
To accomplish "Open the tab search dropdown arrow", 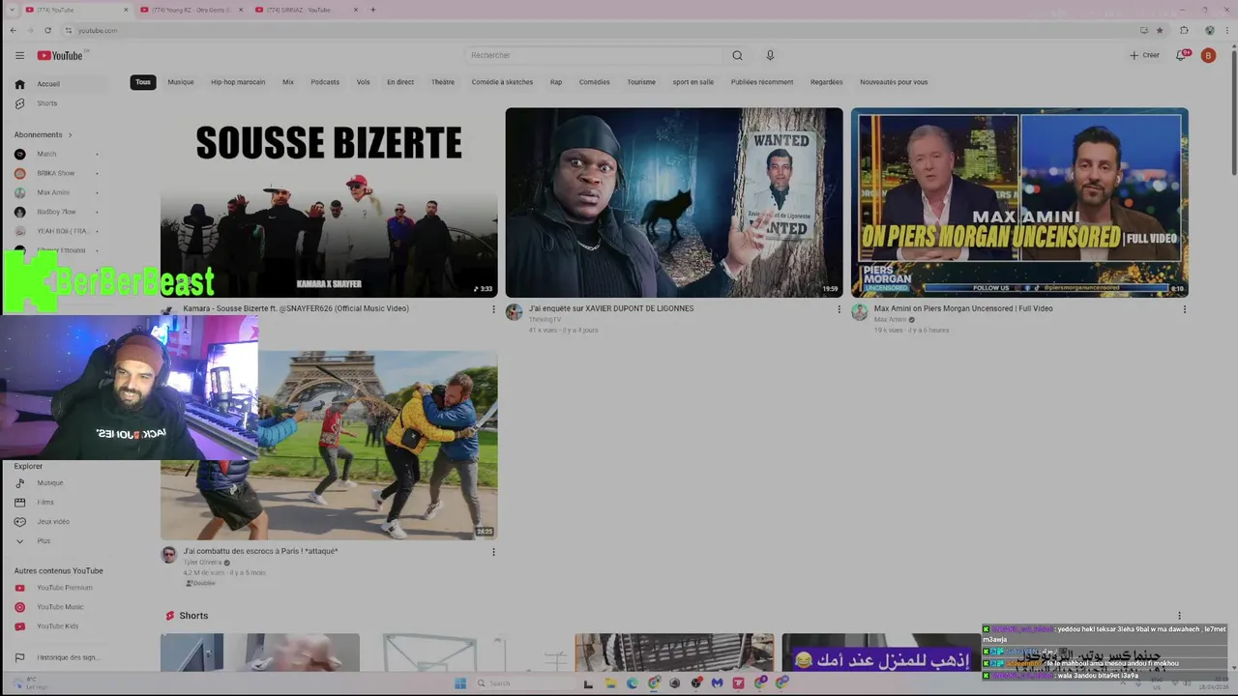I will [x=13, y=10].
